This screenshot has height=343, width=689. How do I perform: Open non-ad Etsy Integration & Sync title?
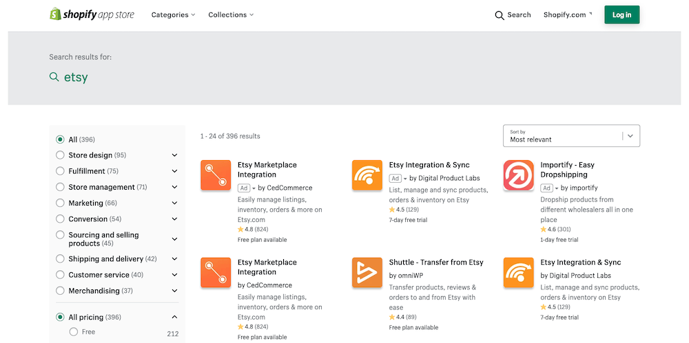[580, 263]
